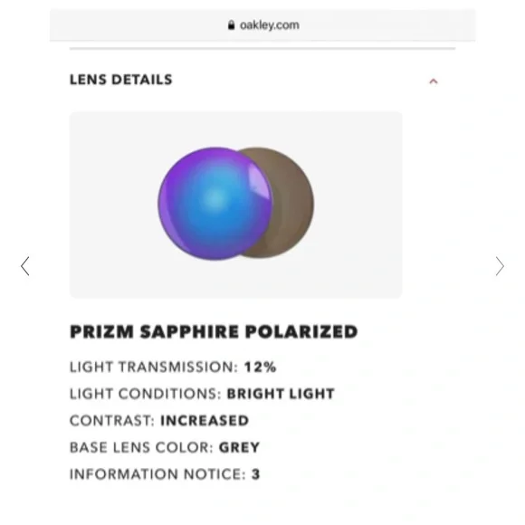Select the Bright Light conditions text

[281, 394]
